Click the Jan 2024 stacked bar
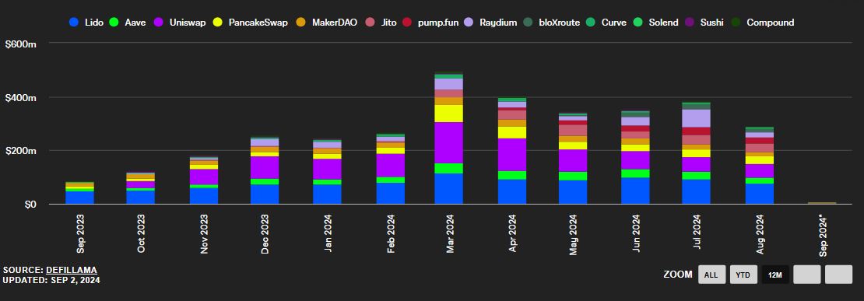This screenshot has height=301, width=864. (327, 172)
